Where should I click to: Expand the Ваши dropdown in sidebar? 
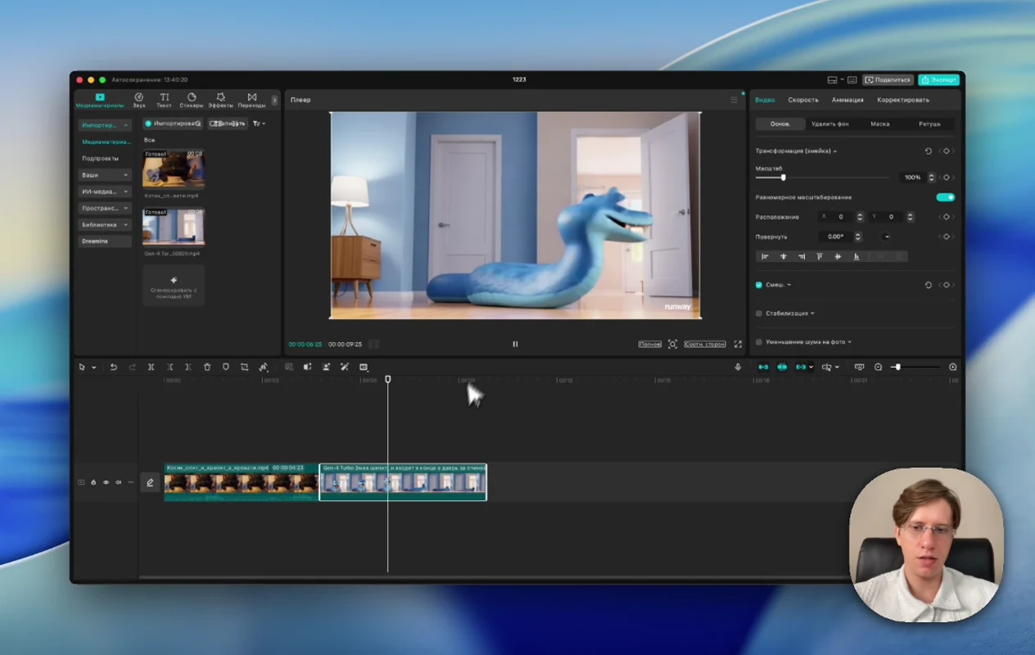click(x=105, y=175)
